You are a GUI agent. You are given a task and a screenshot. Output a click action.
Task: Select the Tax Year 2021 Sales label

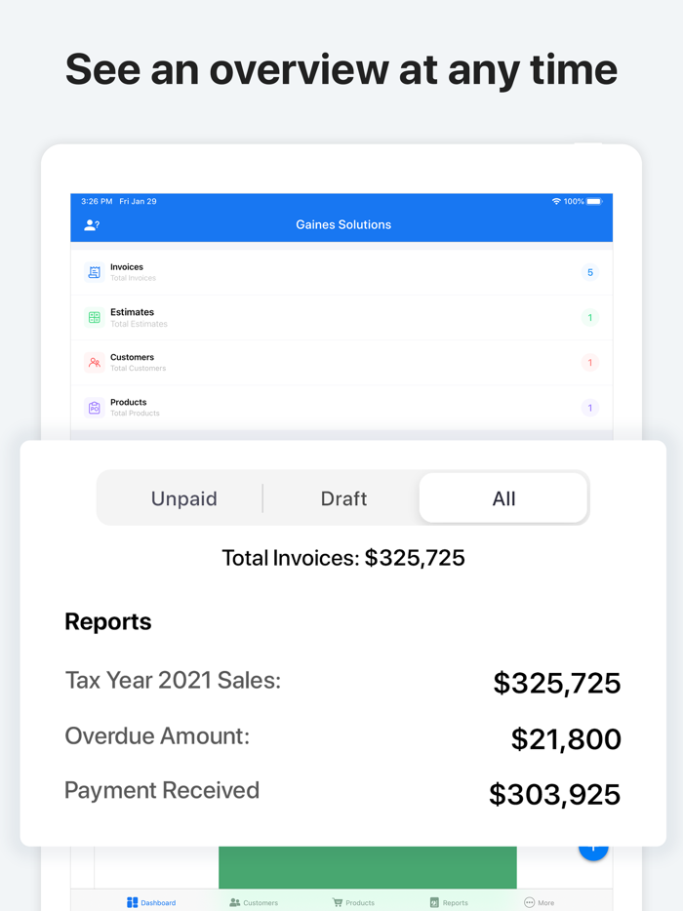(173, 681)
